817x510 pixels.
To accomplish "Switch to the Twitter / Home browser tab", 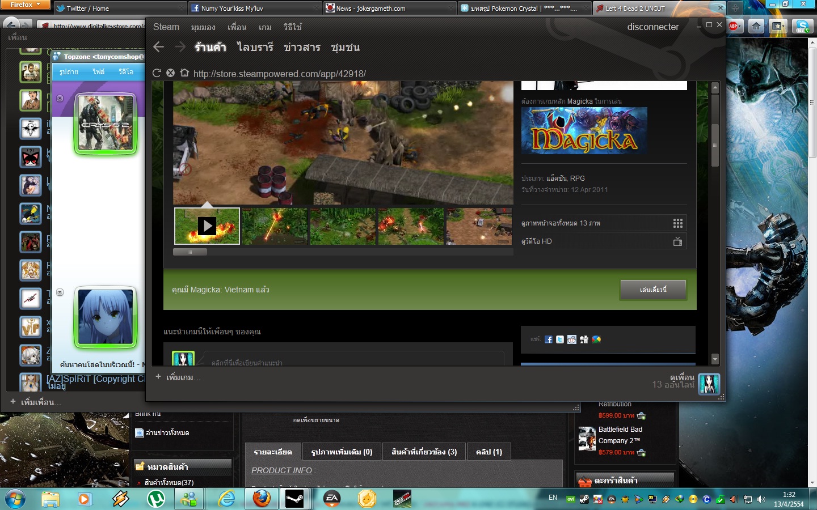I will coord(120,8).
